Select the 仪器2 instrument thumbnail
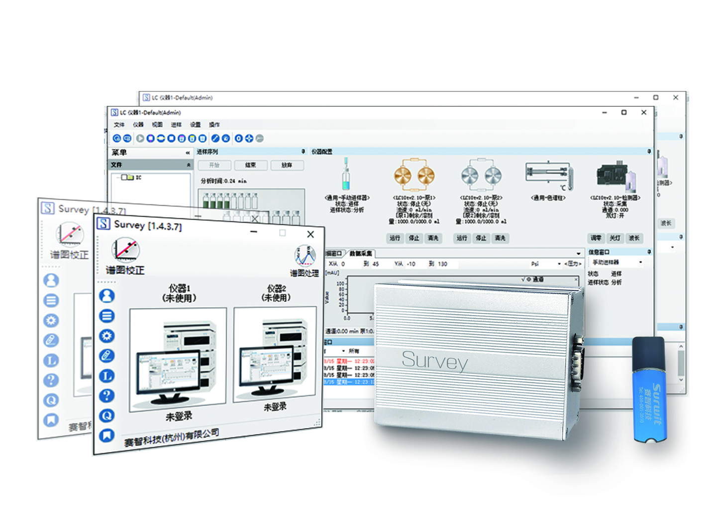Image resolution: width=721 pixels, height=518 pixels. tap(275, 354)
